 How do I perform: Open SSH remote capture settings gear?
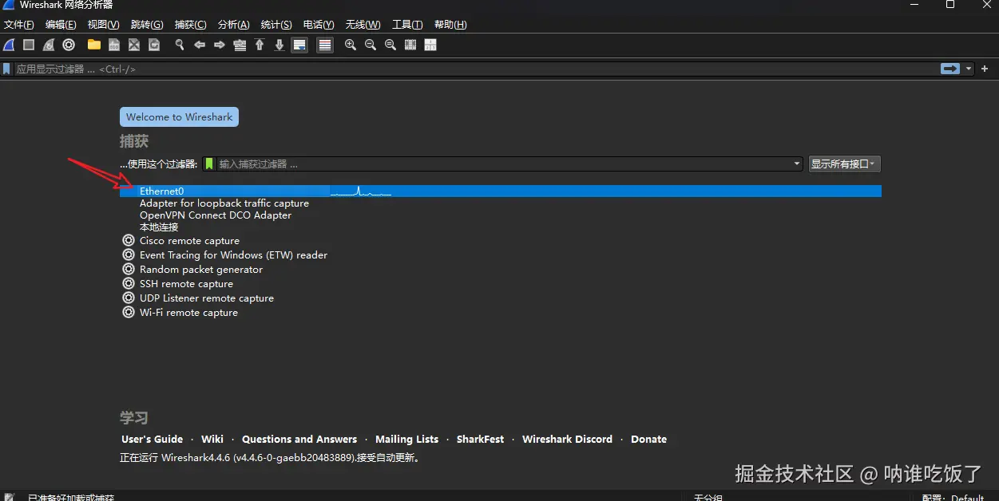129,284
